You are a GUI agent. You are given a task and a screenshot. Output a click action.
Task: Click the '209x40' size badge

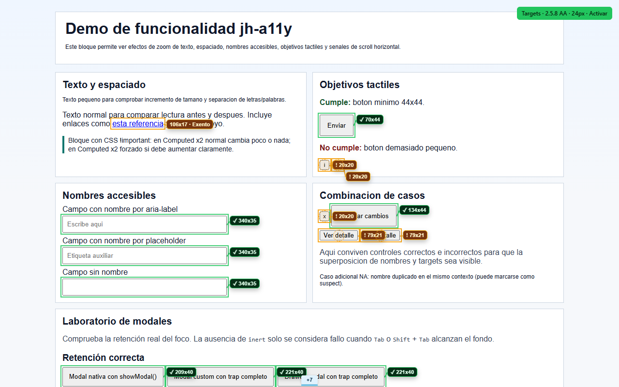[181, 372]
